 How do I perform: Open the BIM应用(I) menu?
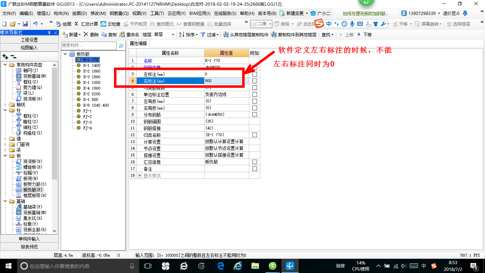coord(200,14)
